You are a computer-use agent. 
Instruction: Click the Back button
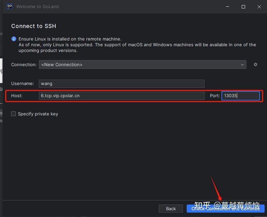tap(170, 209)
